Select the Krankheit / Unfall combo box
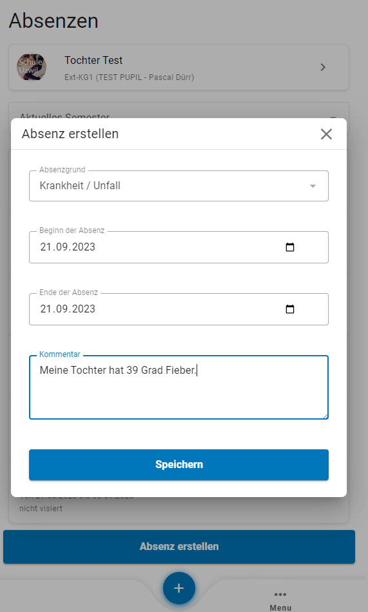368x612 pixels. (x=179, y=186)
